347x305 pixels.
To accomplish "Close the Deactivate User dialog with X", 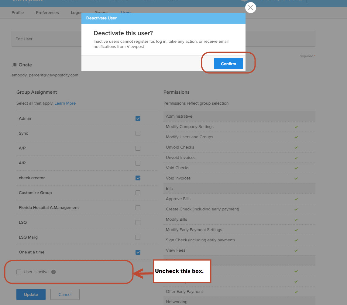I will coord(250,8).
